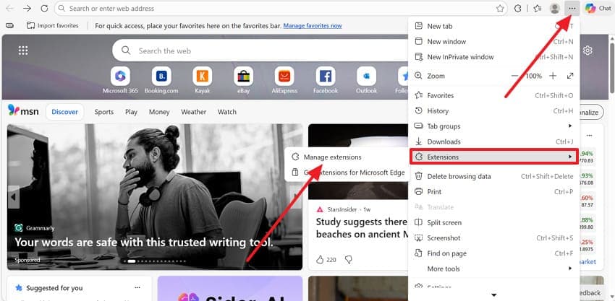This screenshot has height=301, width=615.
Task: Open the Facebook shortcut tile
Action: 326,80
